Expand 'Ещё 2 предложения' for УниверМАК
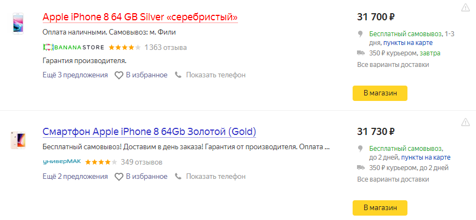 75,177
